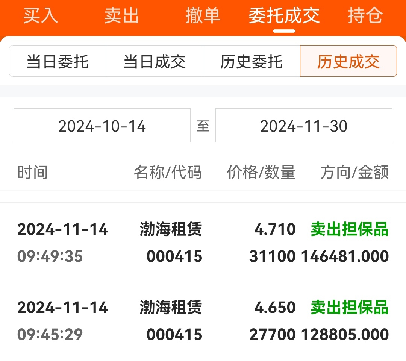406x361 pixels.
Task: Click quantity 27700
Action: [x=272, y=335]
